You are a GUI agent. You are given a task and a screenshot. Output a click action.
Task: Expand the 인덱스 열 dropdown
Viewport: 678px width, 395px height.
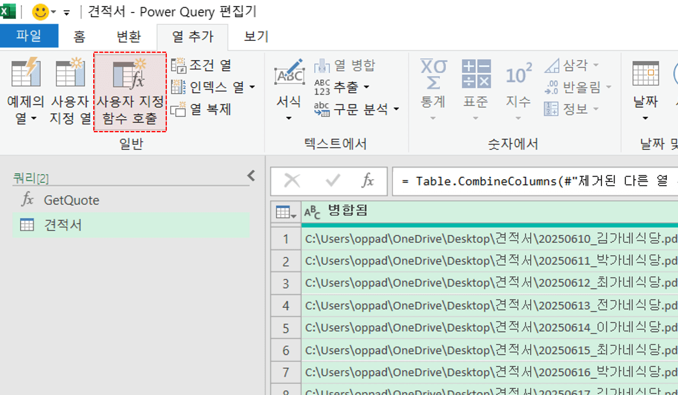pos(252,88)
